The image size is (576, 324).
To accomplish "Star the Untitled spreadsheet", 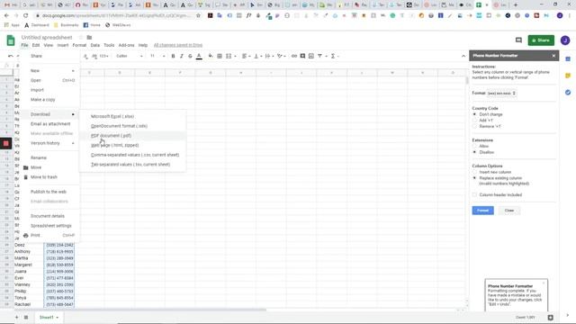I will point(81,38).
